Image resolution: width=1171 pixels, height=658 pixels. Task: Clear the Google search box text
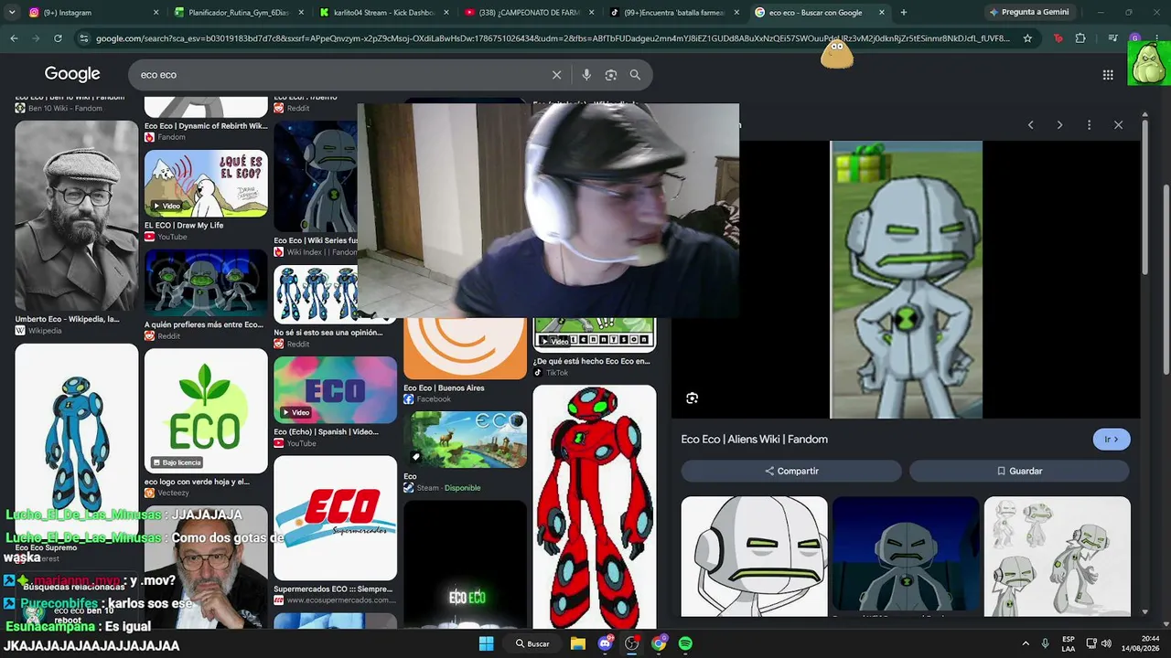coord(556,75)
